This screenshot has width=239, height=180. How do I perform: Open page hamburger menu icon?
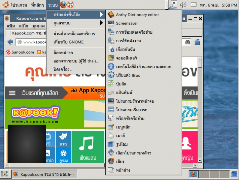pos(12,93)
